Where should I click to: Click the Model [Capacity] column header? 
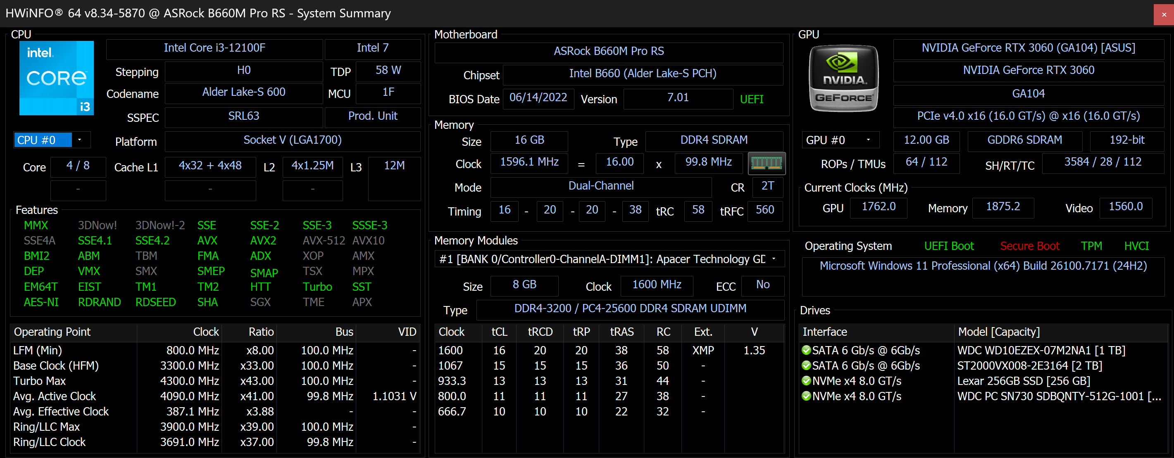(x=998, y=332)
